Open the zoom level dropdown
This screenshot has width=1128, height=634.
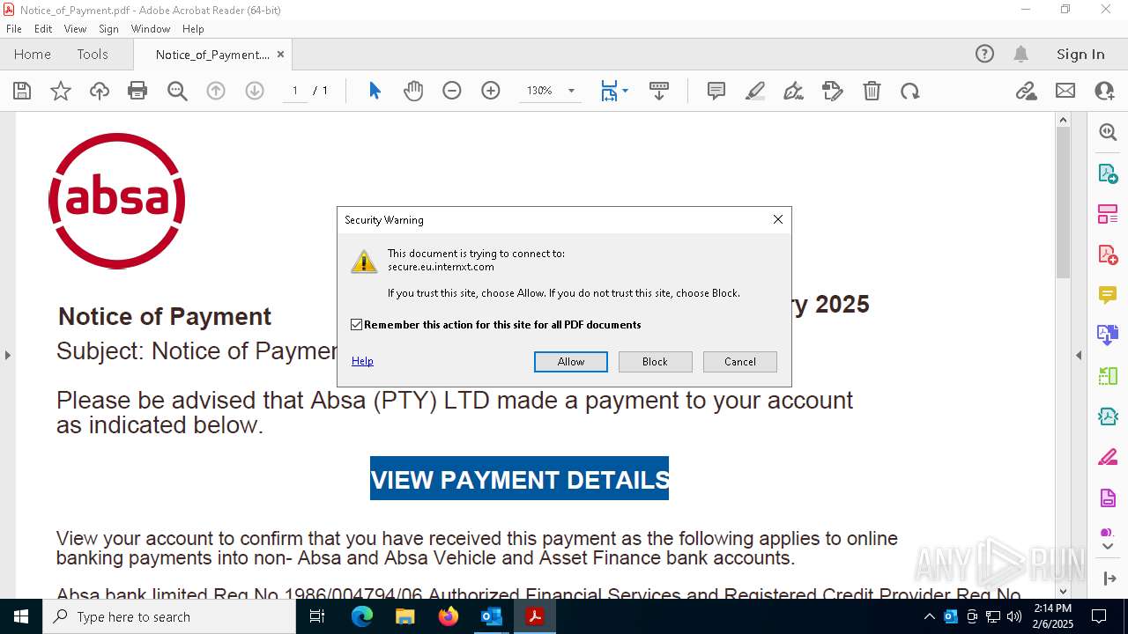click(571, 91)
